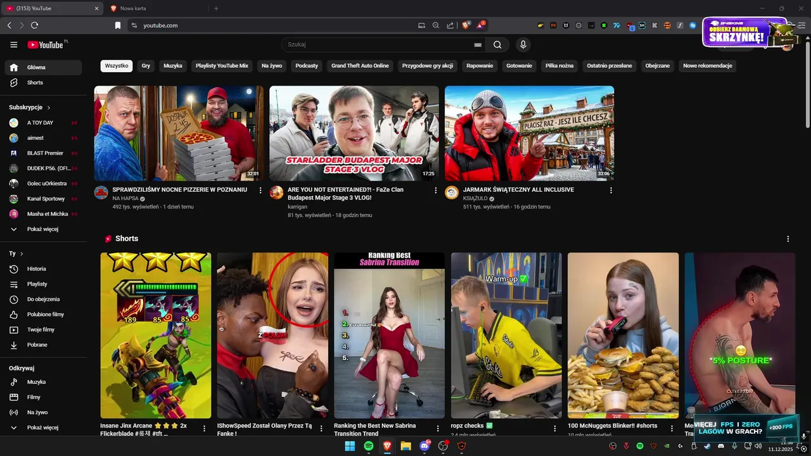Open the zoom magnifier in the address bar
The height and width of the screenshot is (456, 811).
436,25
